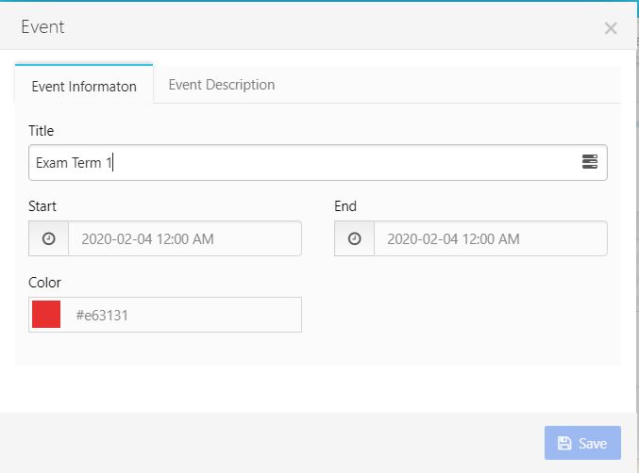This screenshot has height=473, width=639.
Task: Open the red color swatch picker
Action: [x=46, y=315]
